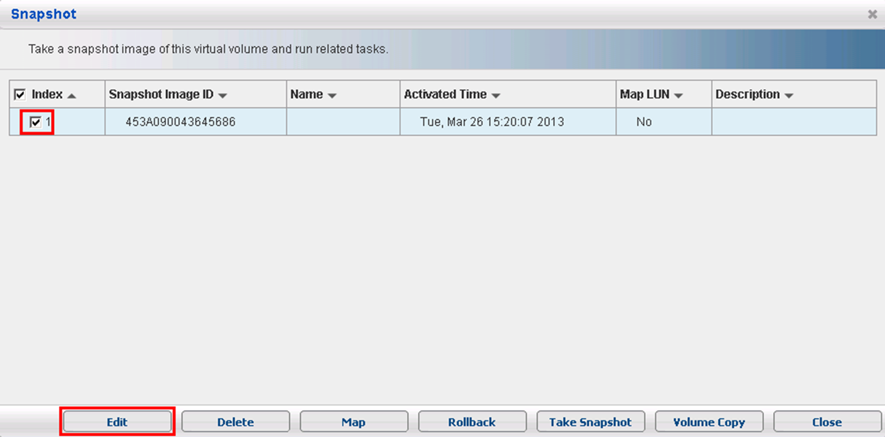Open the Name column dropdown arrow
The height and width of the screenshot is (437, 885).
(x=332, y=96)
